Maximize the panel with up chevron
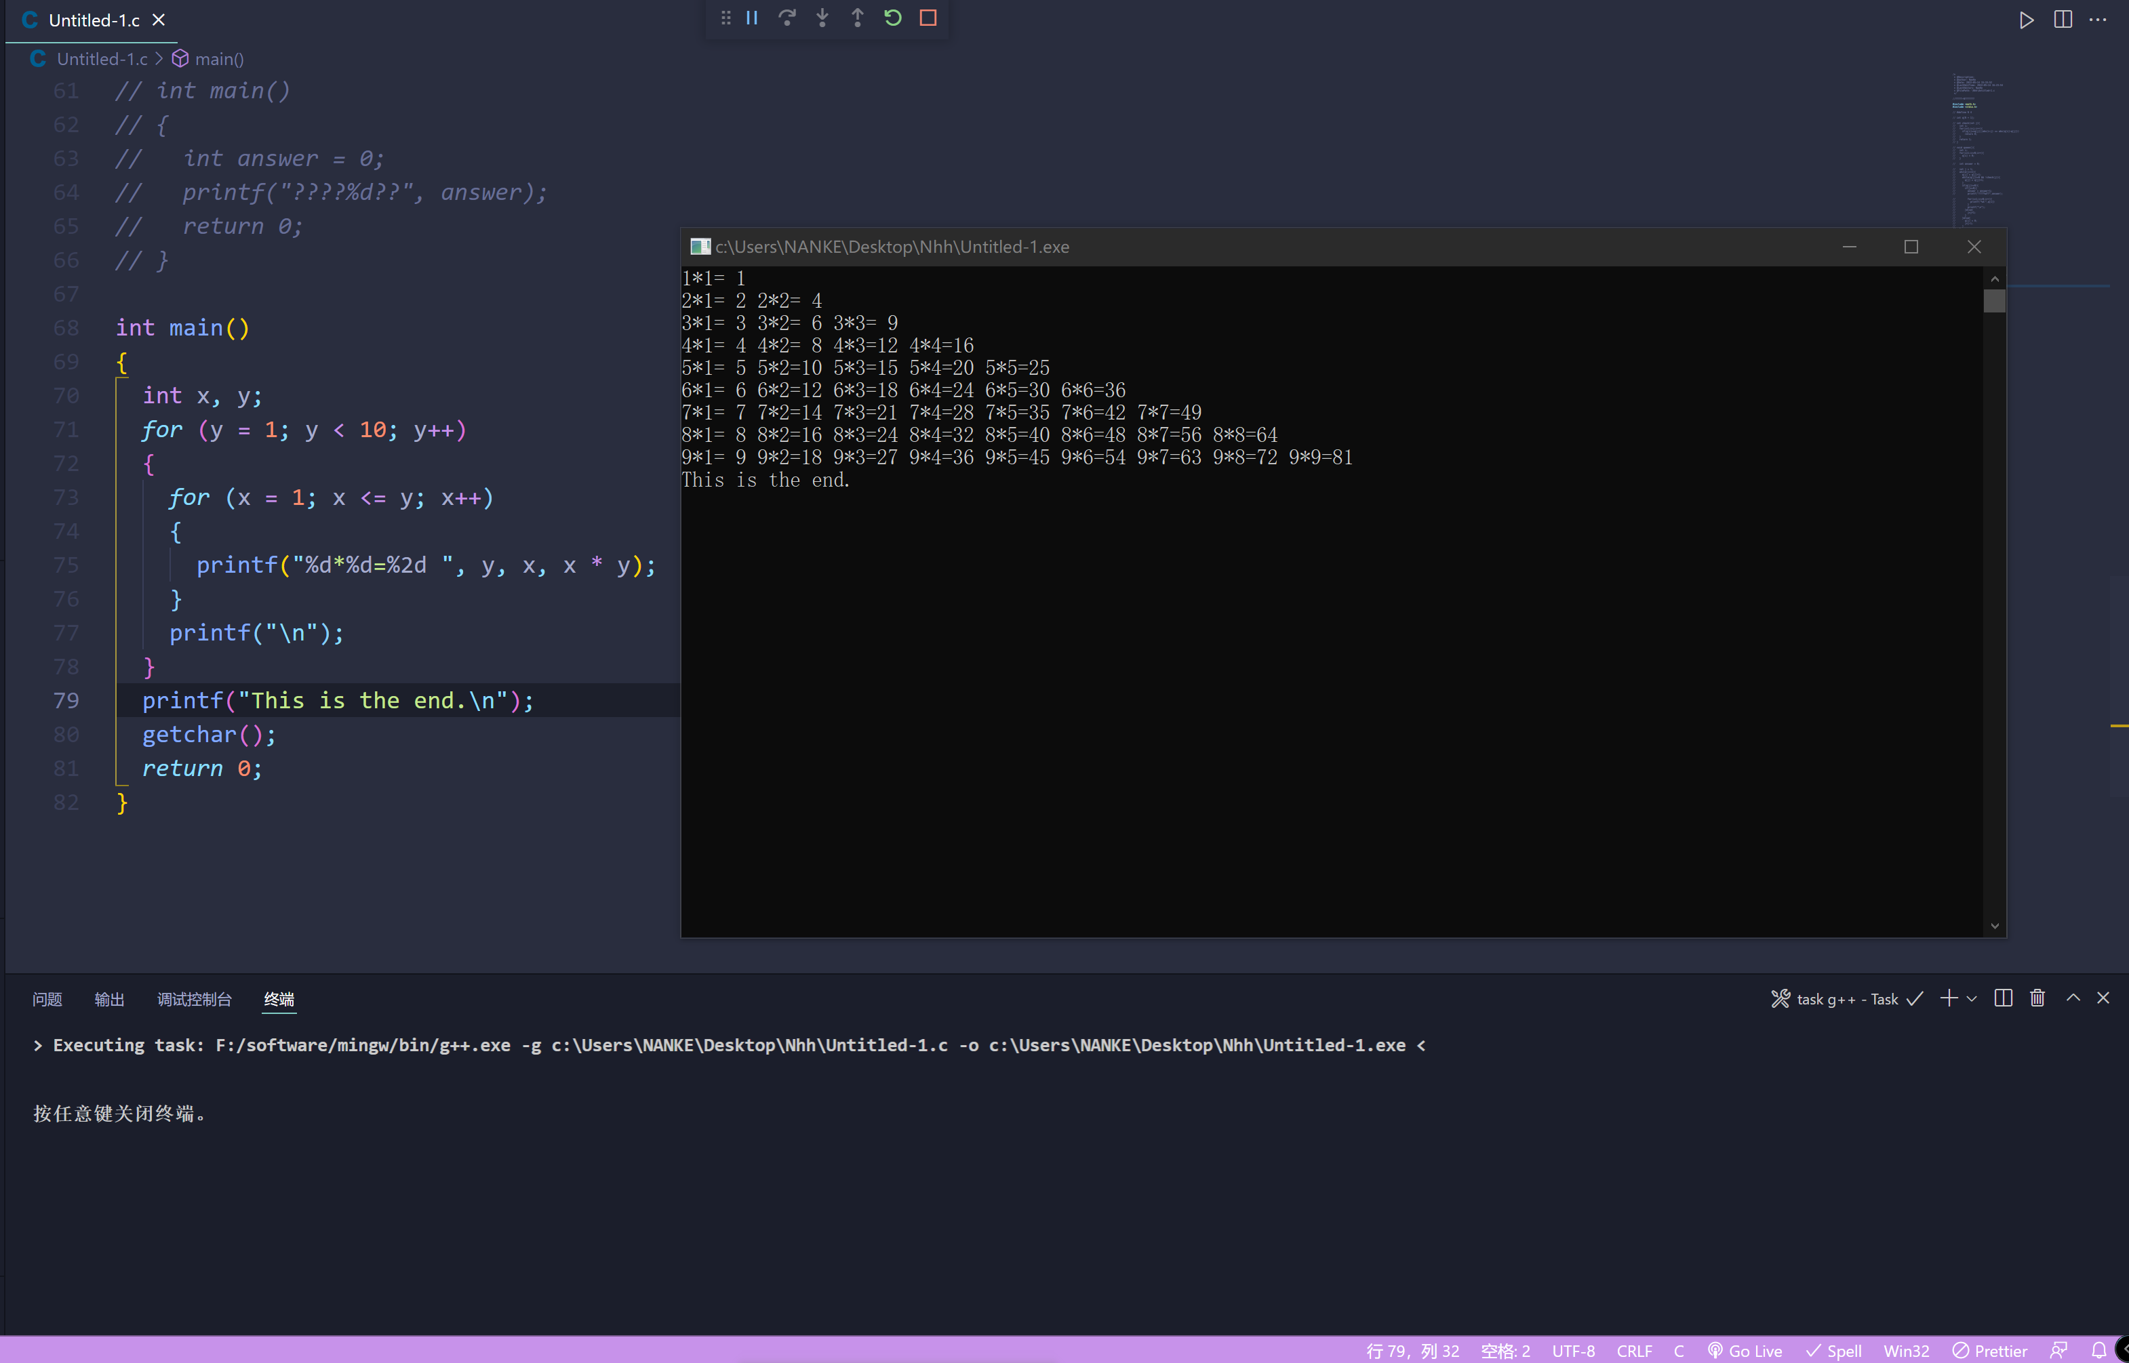 [2073, 998]
